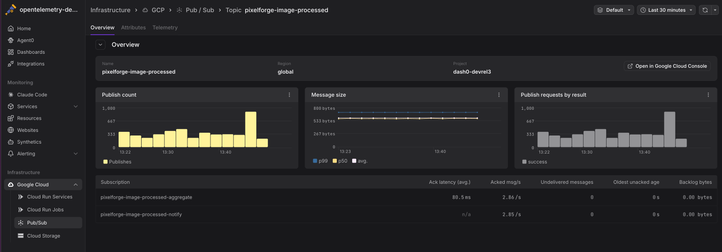The image size is (722, 252).
Task: Click the Pub/Sub sidebar icon
Action: tap(21, 223)
